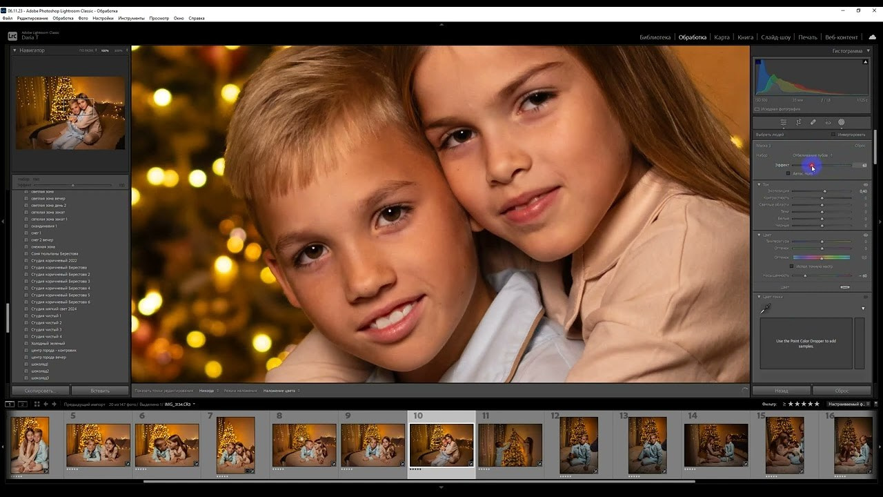Open the Masking tool icon

click(x=842, y=122)
